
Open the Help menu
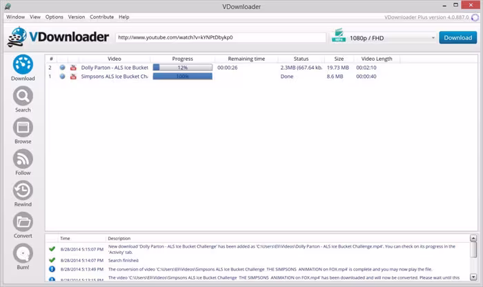coord(124,17)
